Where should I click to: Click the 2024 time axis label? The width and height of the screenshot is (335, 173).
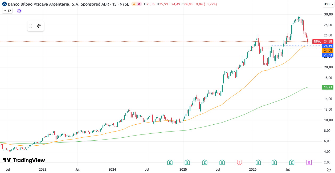pos(112,169)
